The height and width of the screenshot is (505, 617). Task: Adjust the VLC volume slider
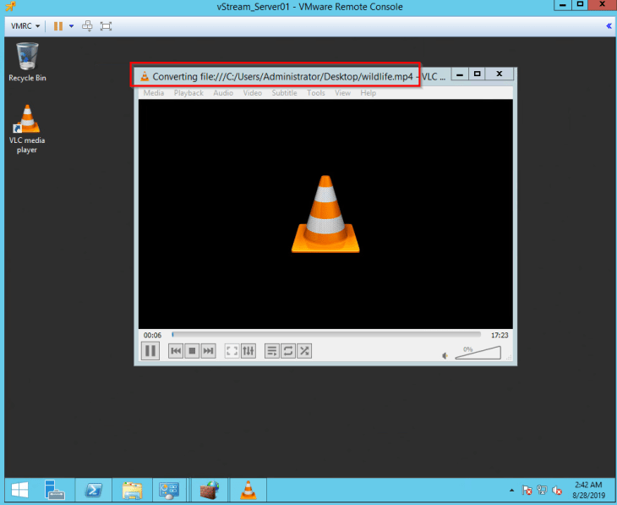478,353
